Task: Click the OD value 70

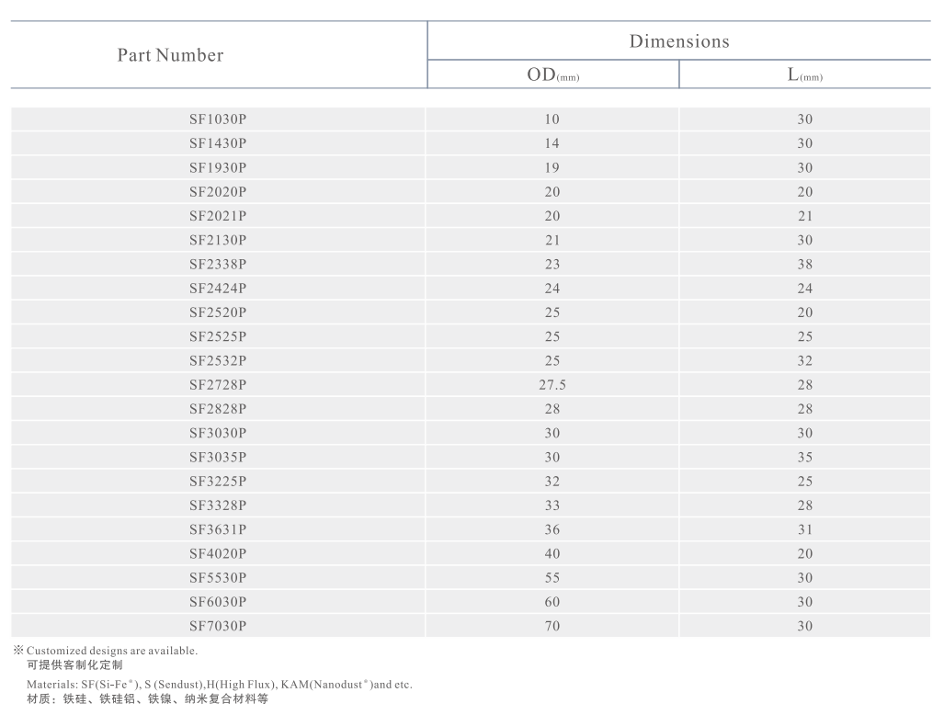Action: click(552, 626)
